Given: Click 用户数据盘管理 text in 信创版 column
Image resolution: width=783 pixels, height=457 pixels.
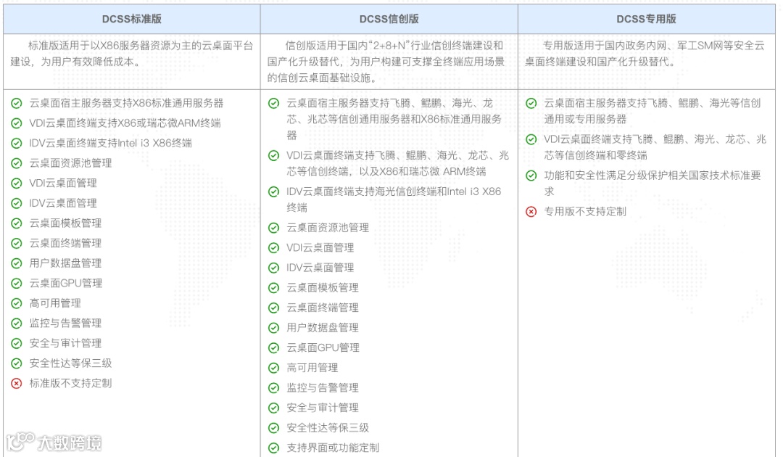Looking at the screenshot, I should point(323,328).
